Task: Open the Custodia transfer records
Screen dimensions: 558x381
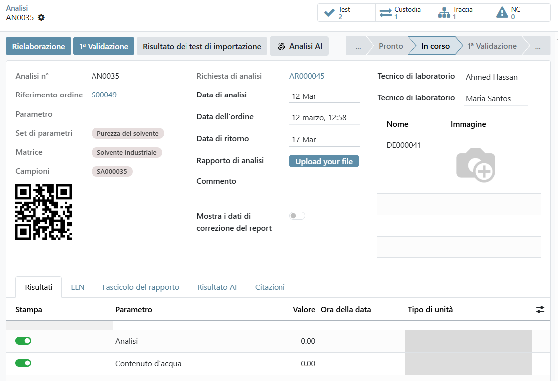Action: tap(404, 13)
